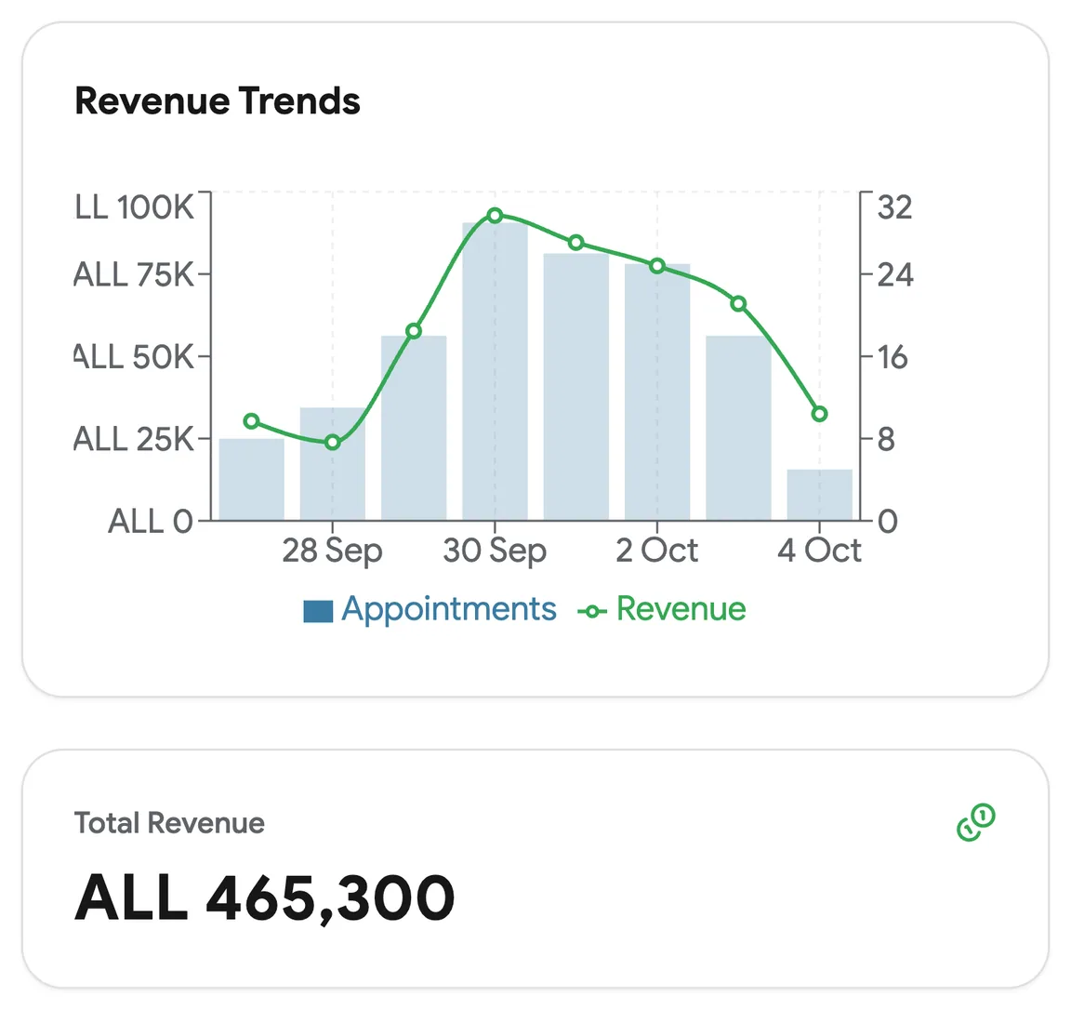
Task: Click the revenue point at 2 Oct
Action: [x=657, y=266]
